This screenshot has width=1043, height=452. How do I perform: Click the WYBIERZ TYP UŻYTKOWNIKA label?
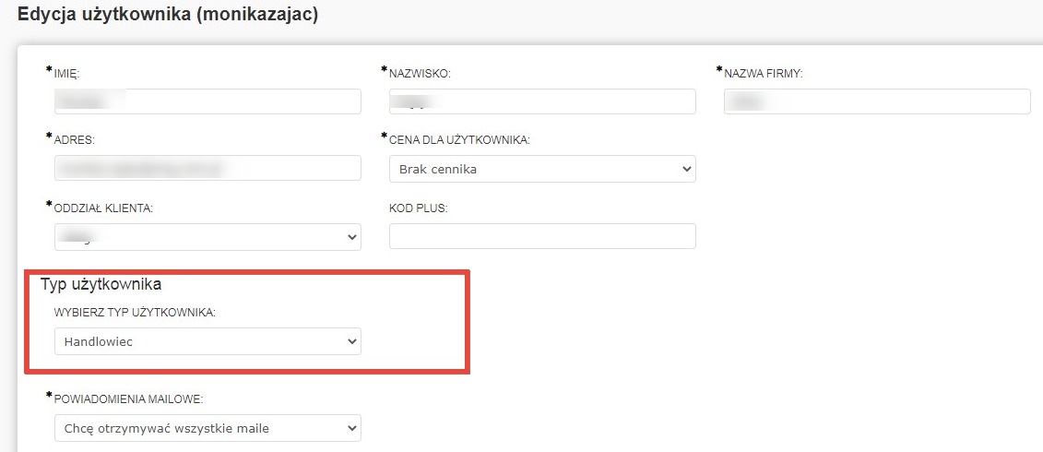[135, 313]
